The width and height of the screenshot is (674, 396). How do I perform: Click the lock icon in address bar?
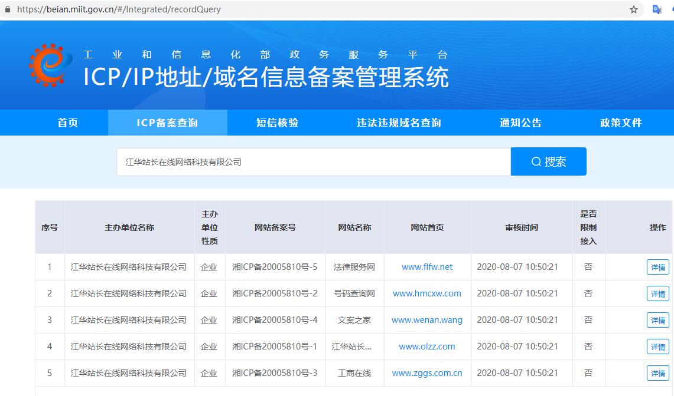click(7, 9)
